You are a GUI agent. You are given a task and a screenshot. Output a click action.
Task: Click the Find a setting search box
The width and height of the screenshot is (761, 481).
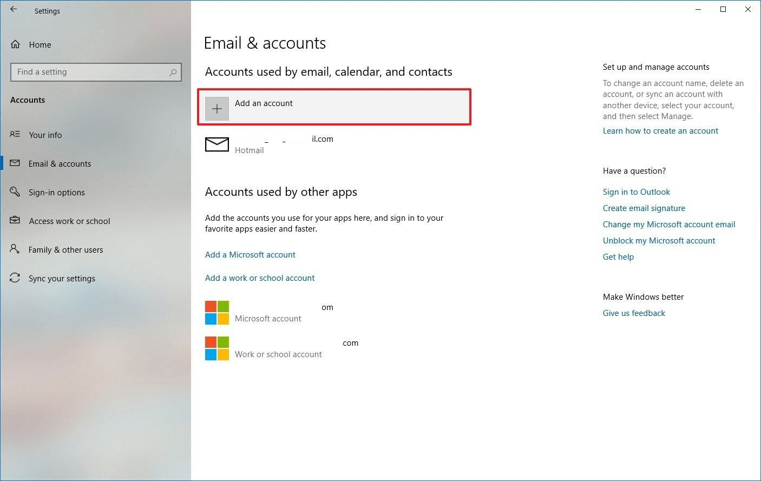tap(96, 72)
